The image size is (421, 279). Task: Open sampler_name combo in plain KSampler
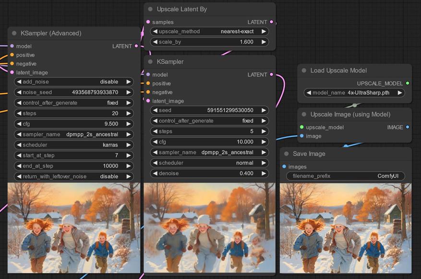tap(209, 152)
